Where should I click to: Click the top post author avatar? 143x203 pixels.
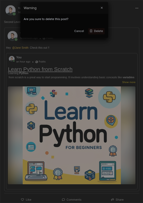pos(10,10)
